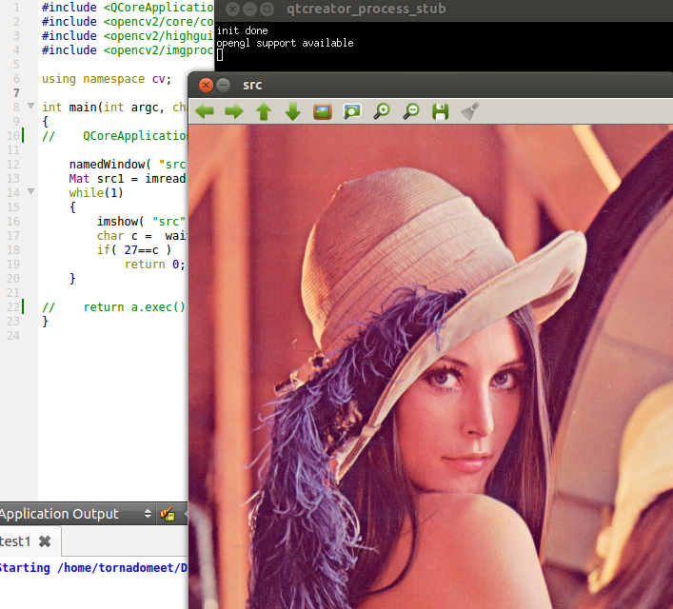Close the test1 output tab
Image resolution: width=673 pixels, height=609 pixels.
(x=45, y=541)
